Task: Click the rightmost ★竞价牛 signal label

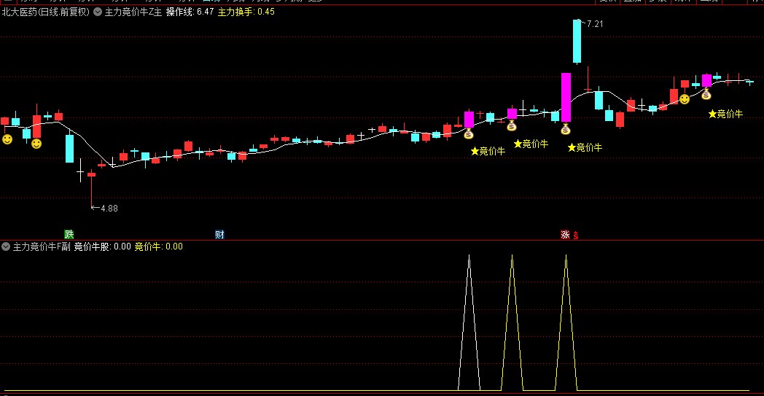Action: (725, 114)
